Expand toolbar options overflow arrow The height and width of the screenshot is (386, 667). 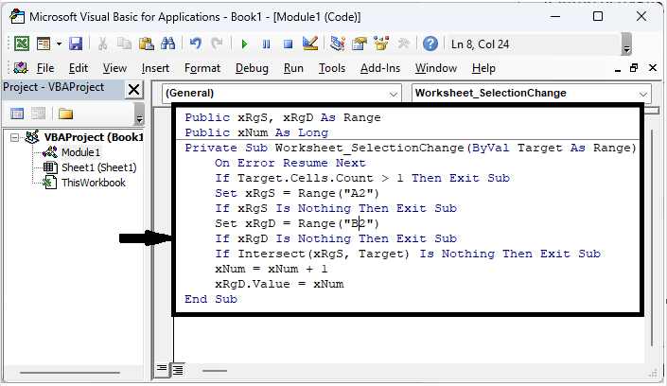(626, 44)
